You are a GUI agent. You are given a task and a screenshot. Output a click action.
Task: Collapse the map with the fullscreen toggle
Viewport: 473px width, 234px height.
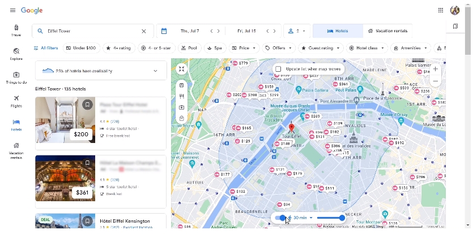pos(181,68)
